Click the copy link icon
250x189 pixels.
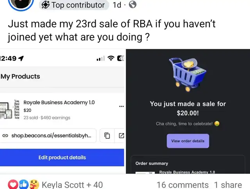[107, 136]
